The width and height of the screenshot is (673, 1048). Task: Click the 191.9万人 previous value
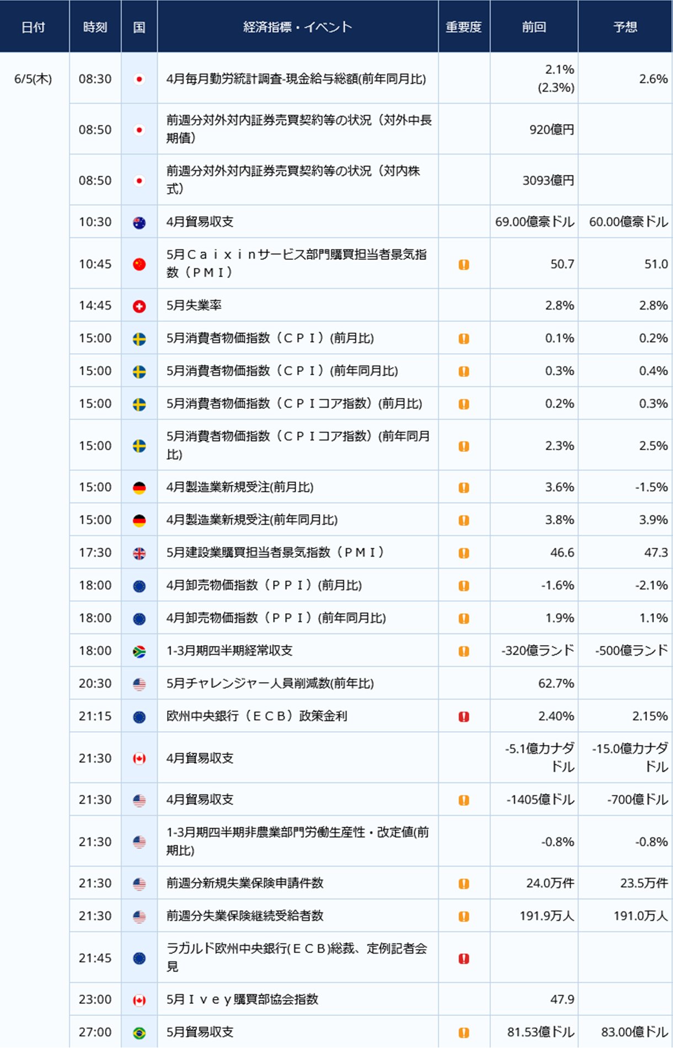(x=547, y=916)
